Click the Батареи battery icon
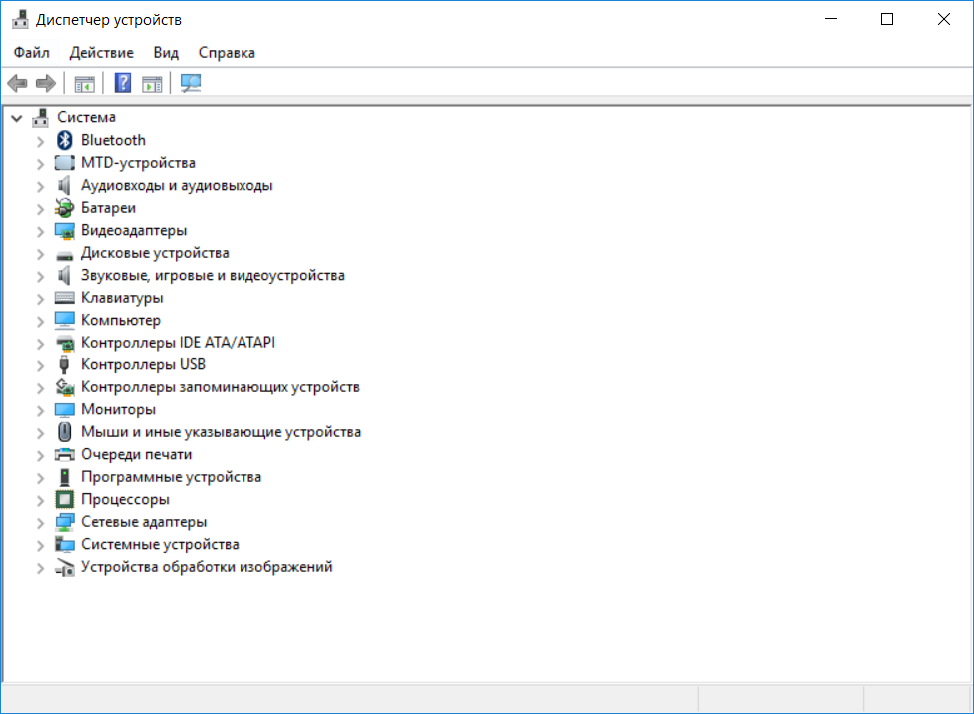The image size is (974, 714). pos(64,208)
